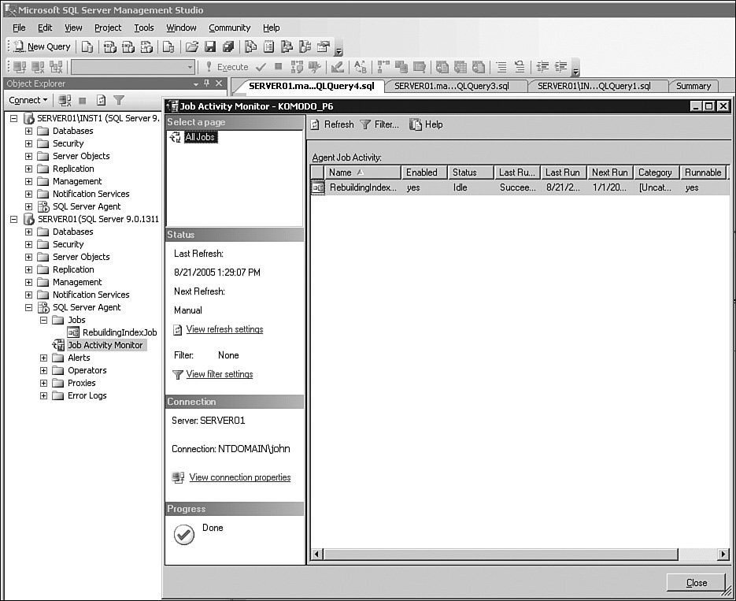Expand the Error Logs folder
Viewport: 736px width, 601px height.
coord(43,396)
